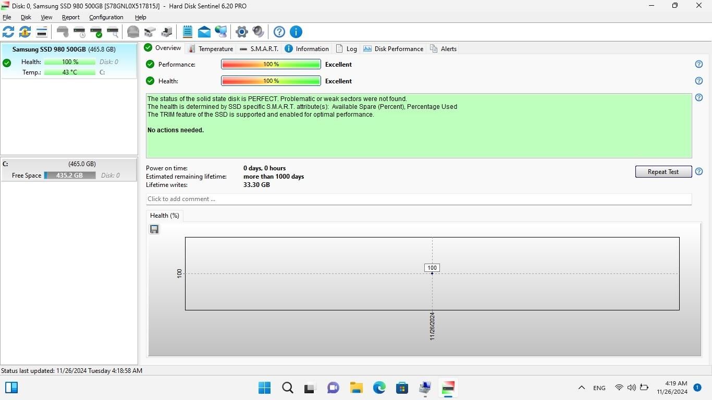Click the 'Click to add comment' field
Viewport: 712px width, 400px height.
(419, 199)
